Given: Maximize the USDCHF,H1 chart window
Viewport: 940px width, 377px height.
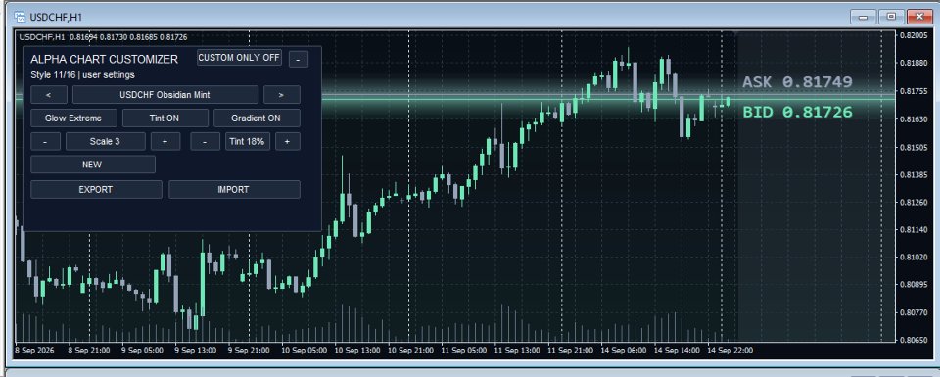Looking at the screenshot, I should (x=892, y=17).
